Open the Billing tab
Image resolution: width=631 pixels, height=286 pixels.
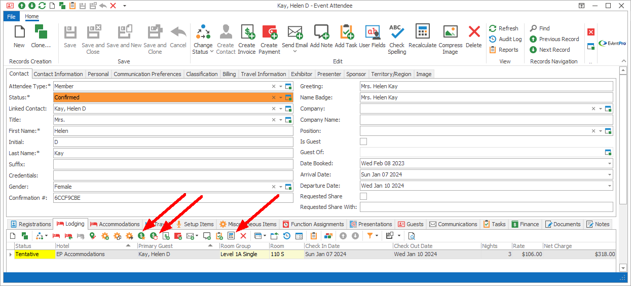tap(229, 74)
